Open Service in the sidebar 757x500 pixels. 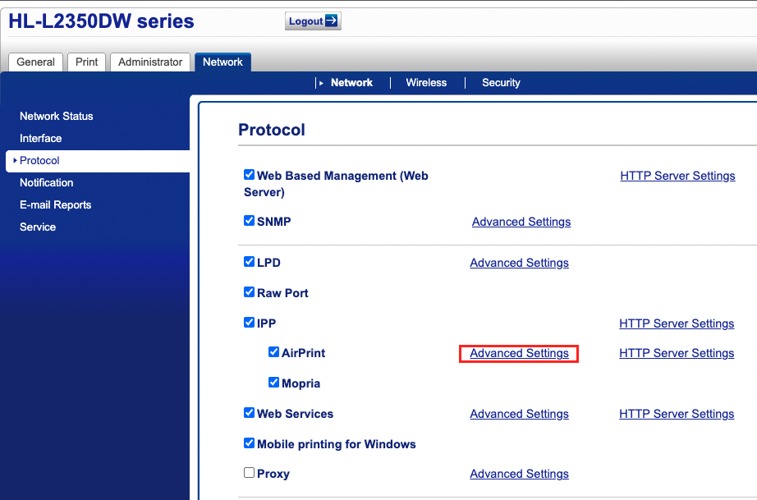tap(38, 227)
